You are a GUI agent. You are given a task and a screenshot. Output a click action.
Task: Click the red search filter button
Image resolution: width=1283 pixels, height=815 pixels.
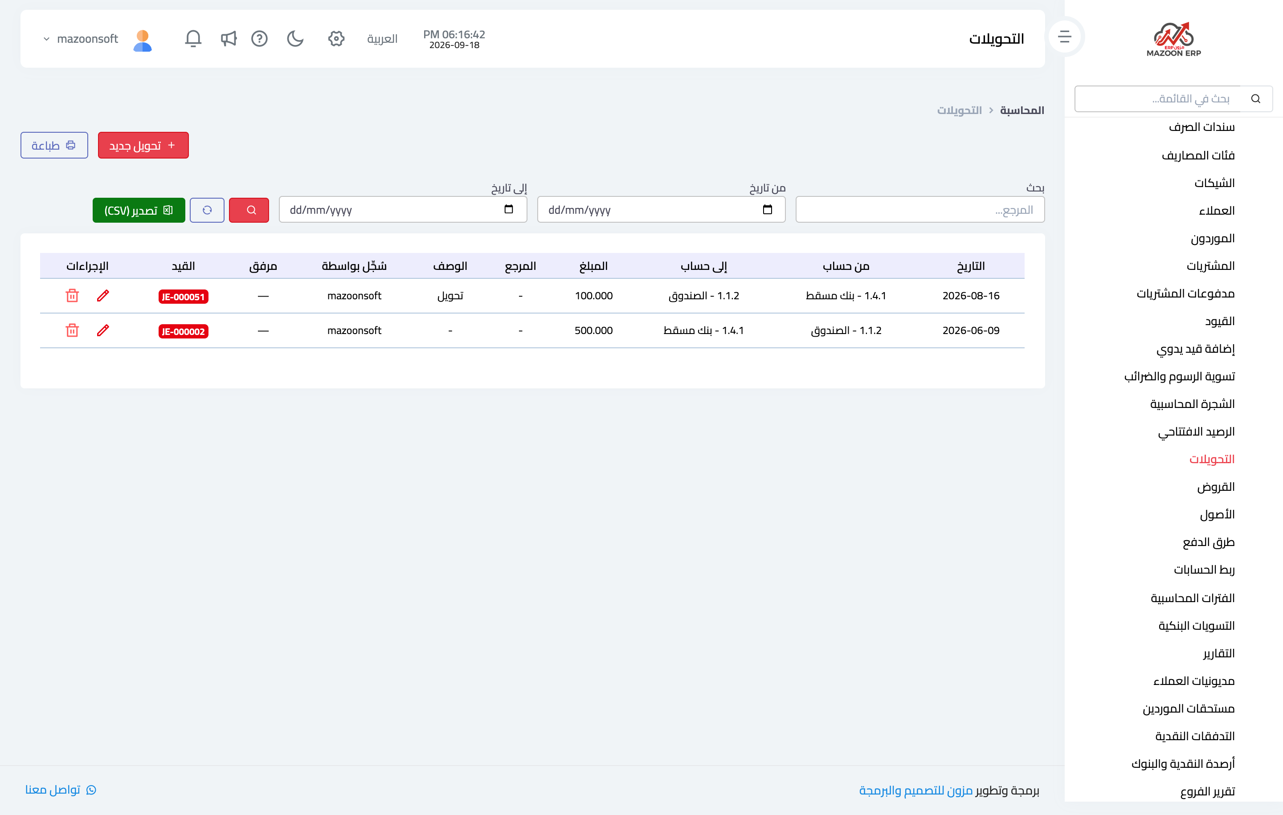(249, 210)
